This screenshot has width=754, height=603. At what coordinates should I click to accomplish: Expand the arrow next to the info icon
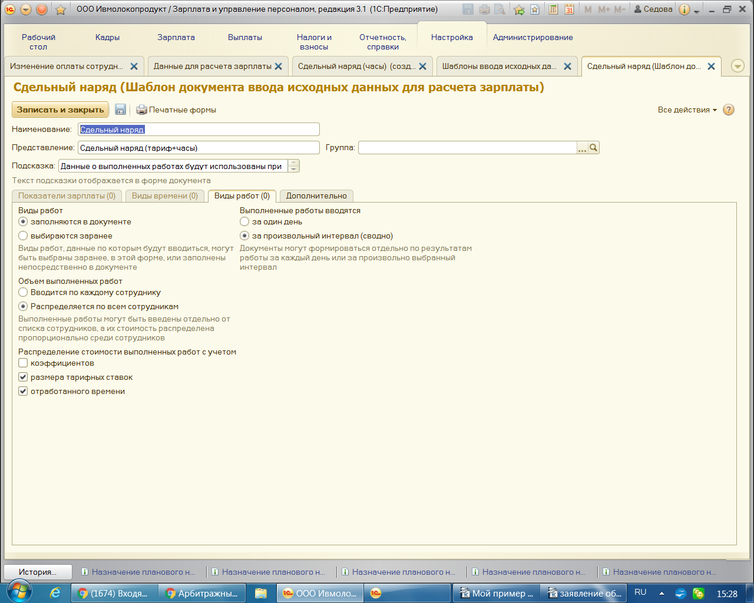697,11
